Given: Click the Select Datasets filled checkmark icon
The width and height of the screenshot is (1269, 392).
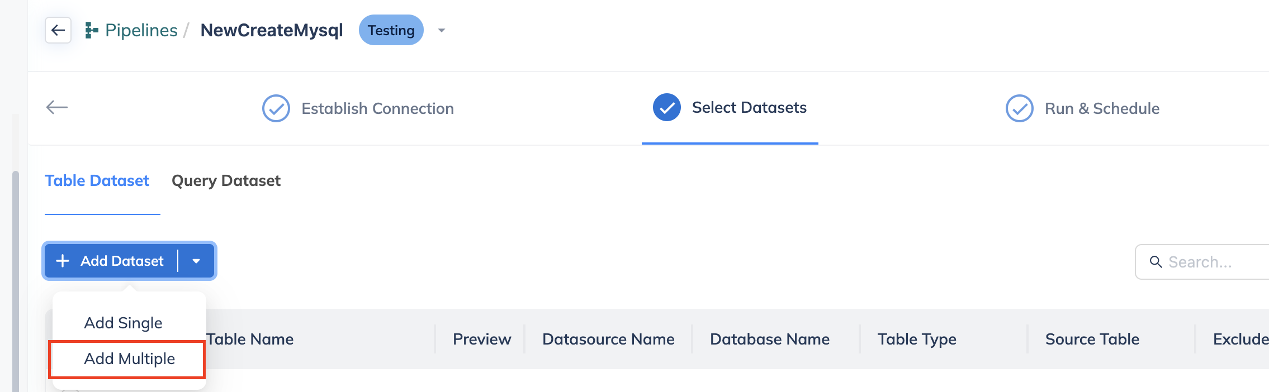Looking at the screenshot, I should tap(667, 107).
